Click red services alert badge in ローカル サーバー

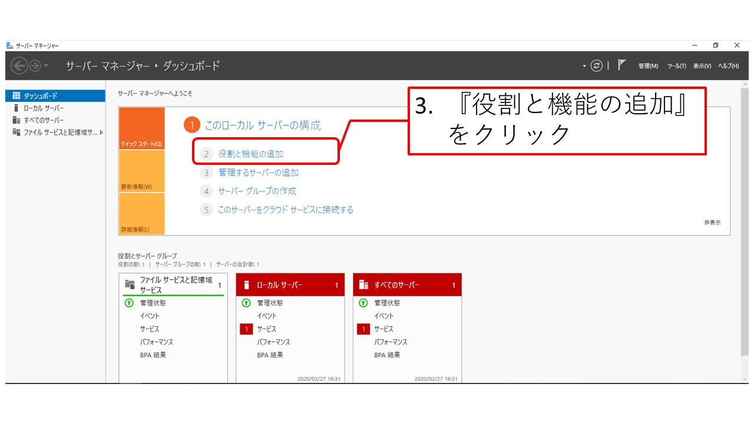[x=247, y=329]
